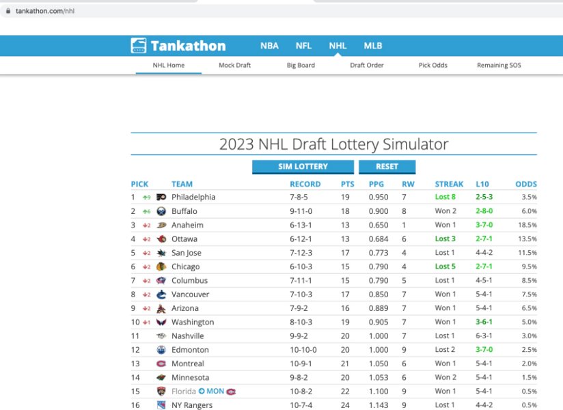Click the RESET button
Viewport: 563px width, 410px height.
coord(387,167)
